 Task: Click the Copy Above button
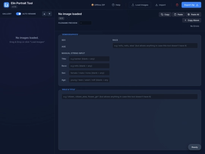pos(192,20)
